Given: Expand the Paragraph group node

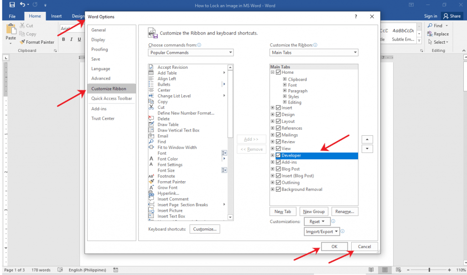Looking at the screenshot, I should (x=285, y=91).
